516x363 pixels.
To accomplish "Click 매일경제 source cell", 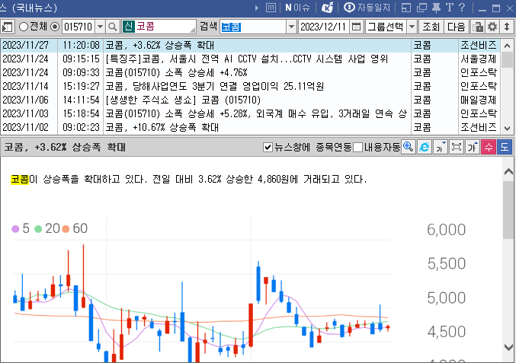I will click(479, 100).
